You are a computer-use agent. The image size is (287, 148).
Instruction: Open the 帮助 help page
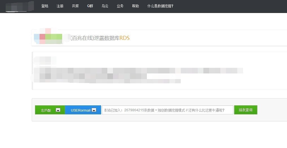(135, 6)
